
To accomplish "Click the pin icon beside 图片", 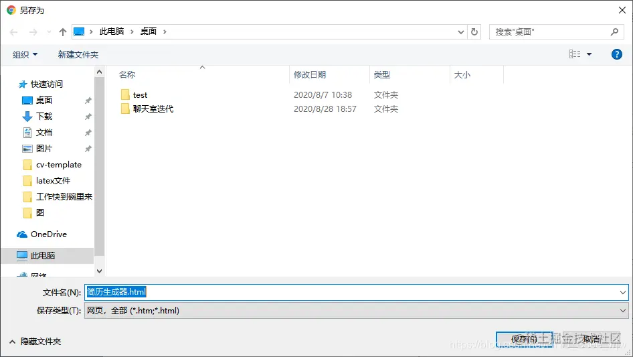I will pyautogui.click(x=88, y=149).
